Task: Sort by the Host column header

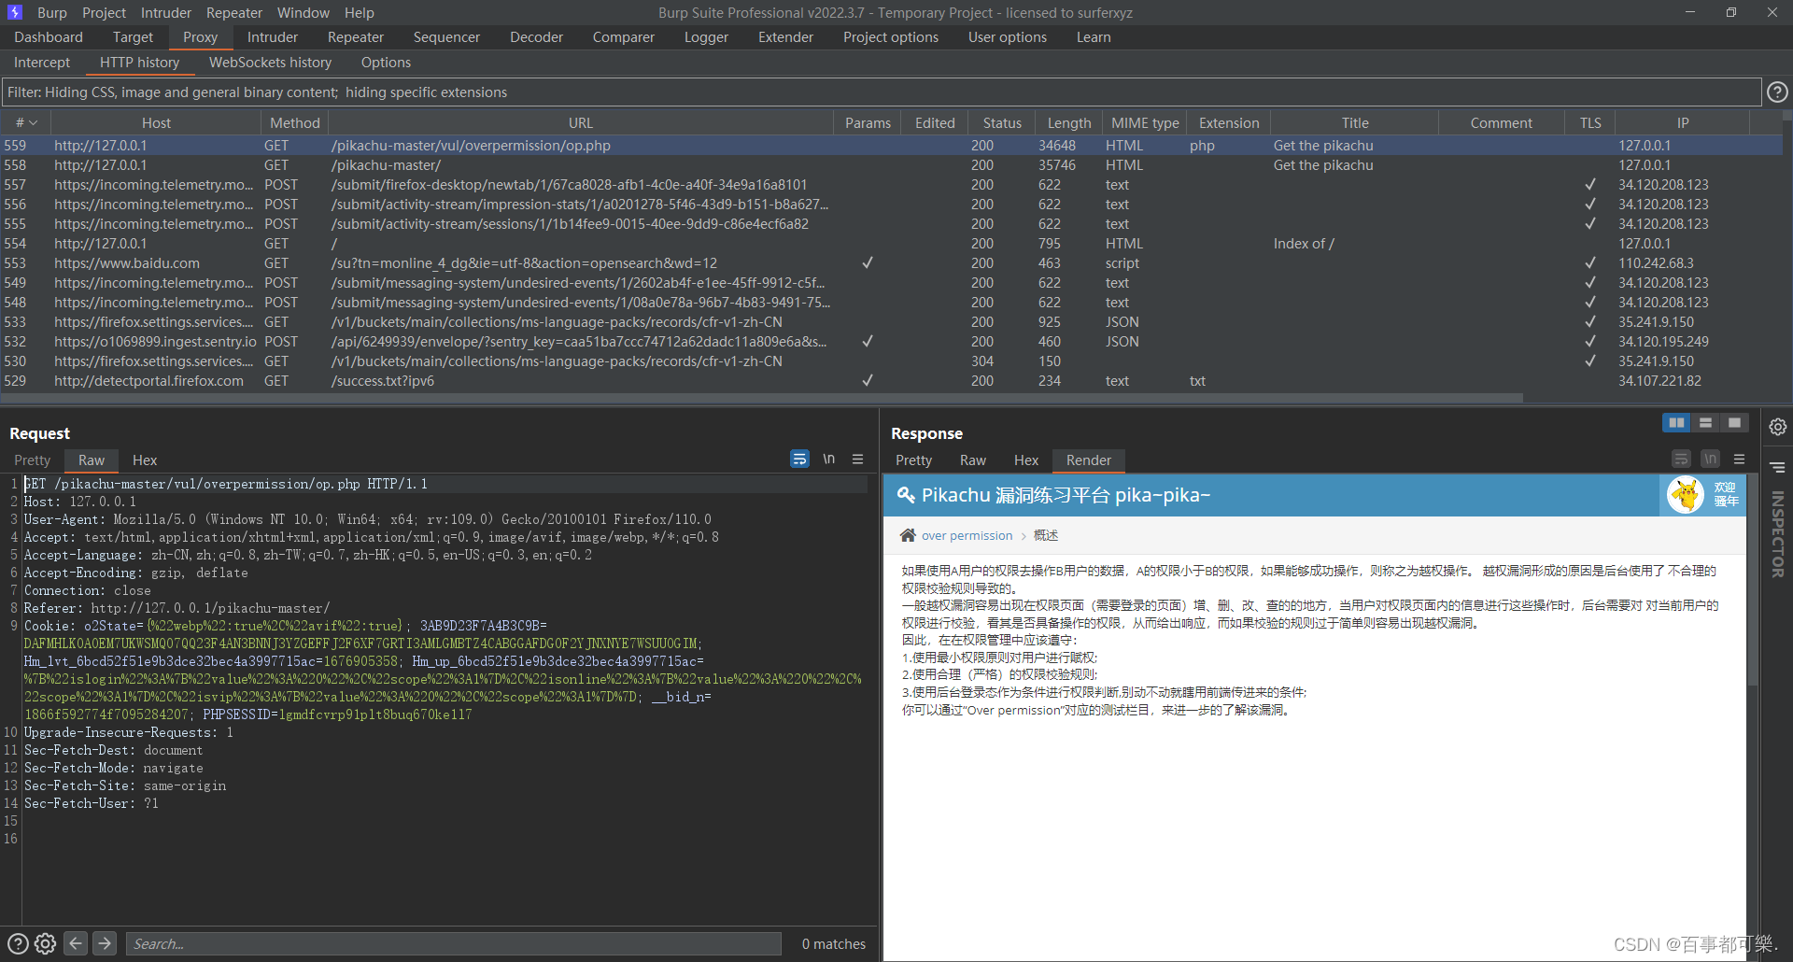Action: pos(156,122)
